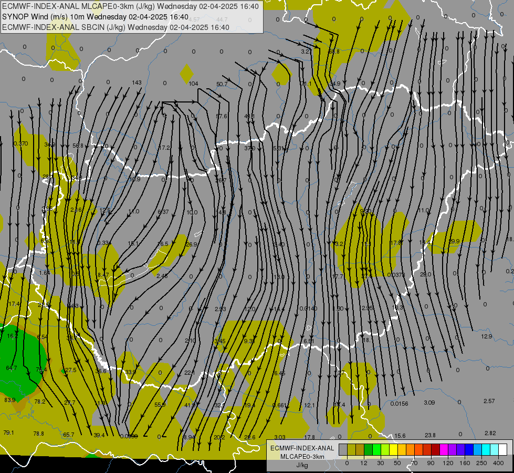Viewport: 514px width, 473px height.
Task: Click the map value 143
Action: tap(137, 83)
